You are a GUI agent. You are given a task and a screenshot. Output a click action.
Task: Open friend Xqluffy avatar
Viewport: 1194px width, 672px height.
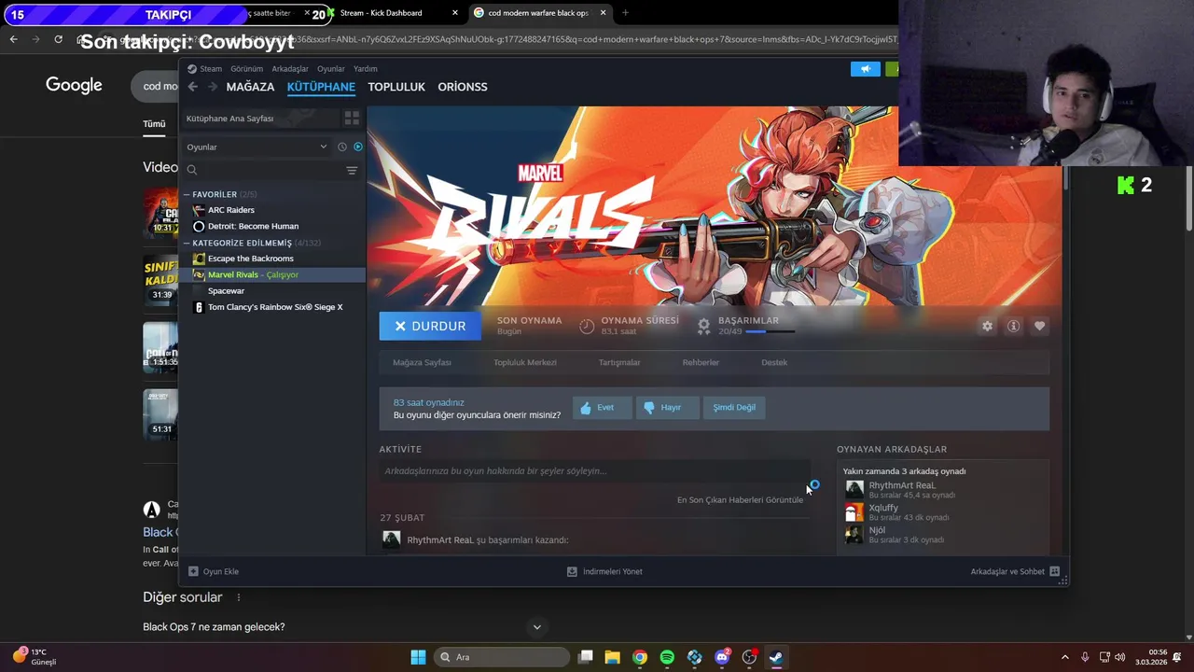point(854,511)
